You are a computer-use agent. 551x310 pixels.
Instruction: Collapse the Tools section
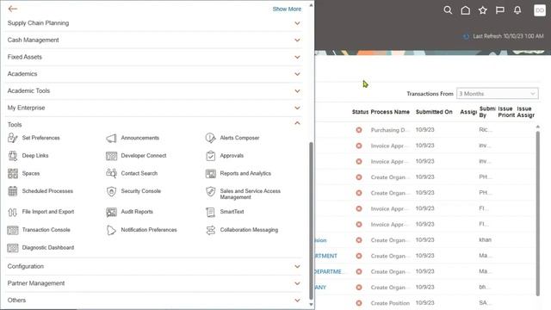(x=297, y=123)
